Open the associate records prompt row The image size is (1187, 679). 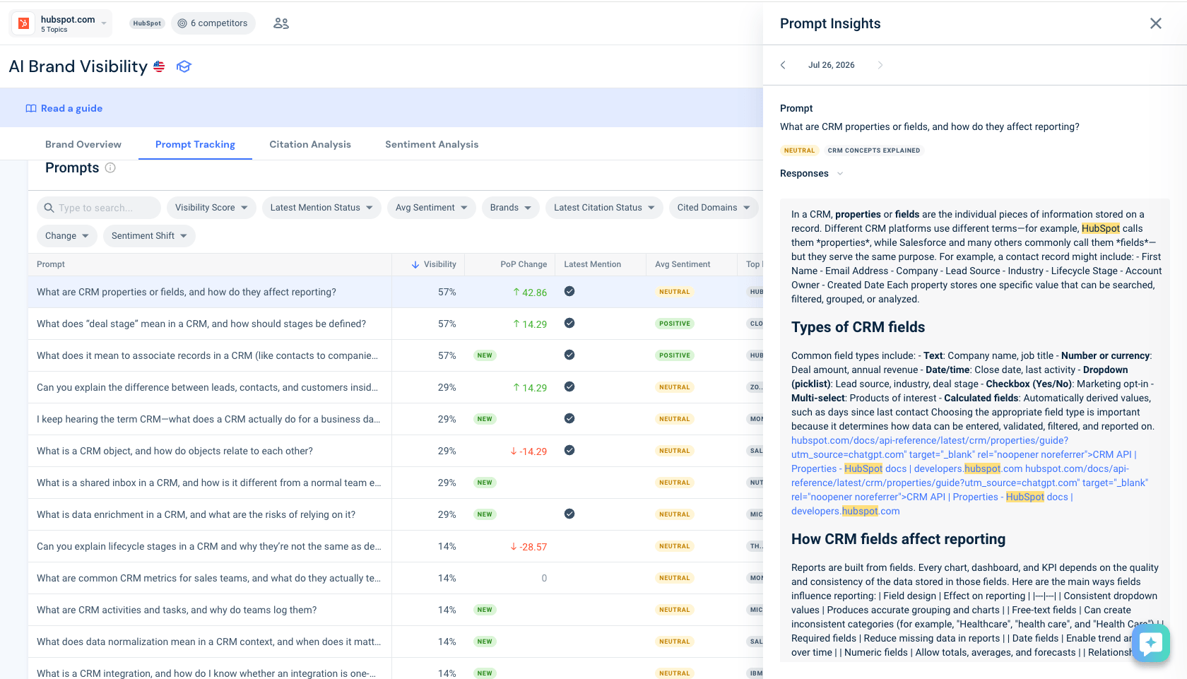(396, 355)
